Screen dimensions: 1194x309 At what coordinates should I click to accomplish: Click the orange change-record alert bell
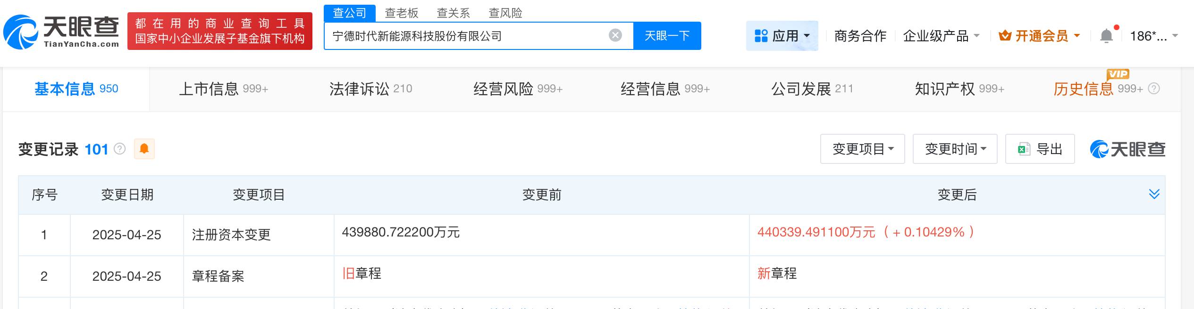point(144,149)
